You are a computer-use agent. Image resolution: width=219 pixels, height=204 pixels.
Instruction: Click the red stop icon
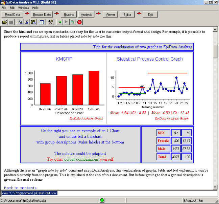[79, 22]
